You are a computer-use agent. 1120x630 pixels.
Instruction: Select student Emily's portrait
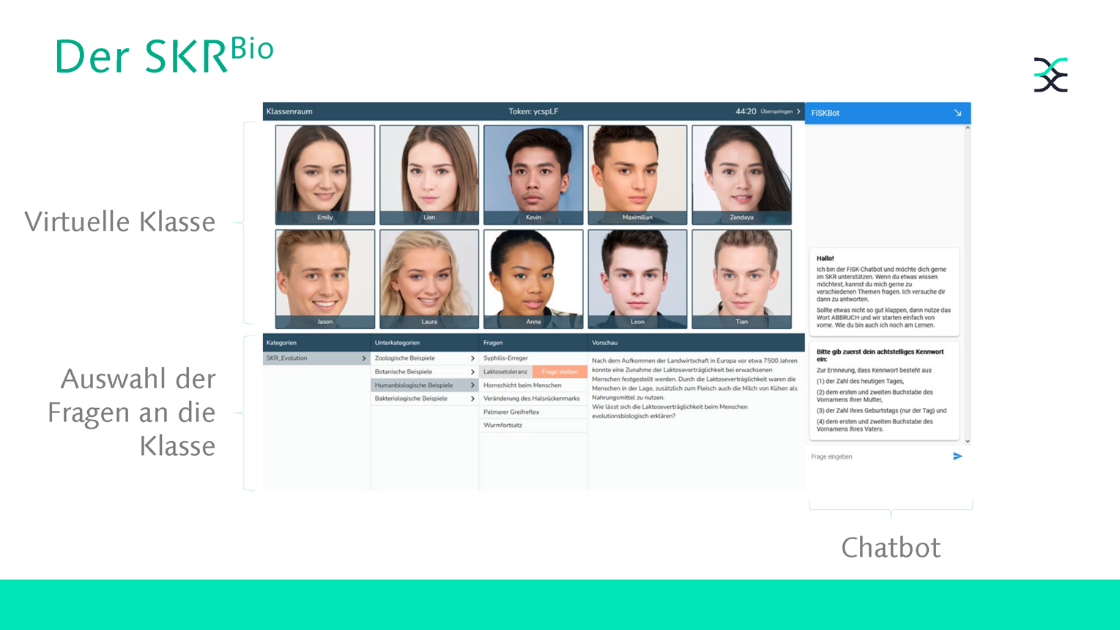(324, 174)
